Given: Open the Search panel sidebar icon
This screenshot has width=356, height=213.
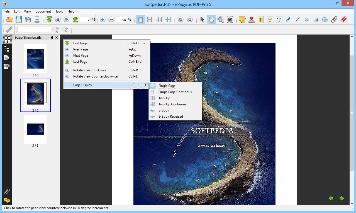Looking at the screenshot, I should pos(7,58).
